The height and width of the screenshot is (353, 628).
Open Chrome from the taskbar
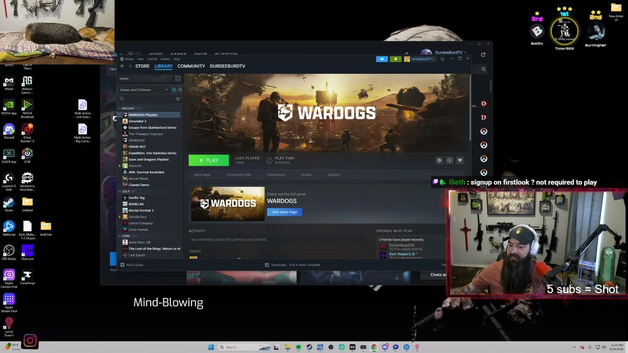pos(374,347)
